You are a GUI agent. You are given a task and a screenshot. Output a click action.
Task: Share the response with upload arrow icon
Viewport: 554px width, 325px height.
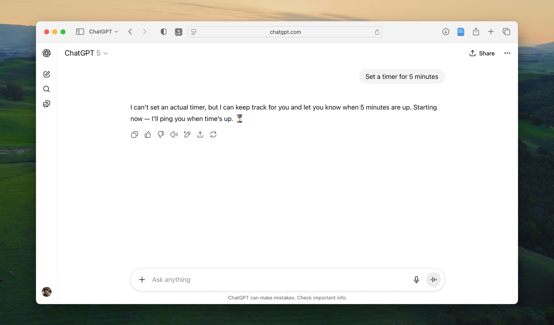pos(200,135)
